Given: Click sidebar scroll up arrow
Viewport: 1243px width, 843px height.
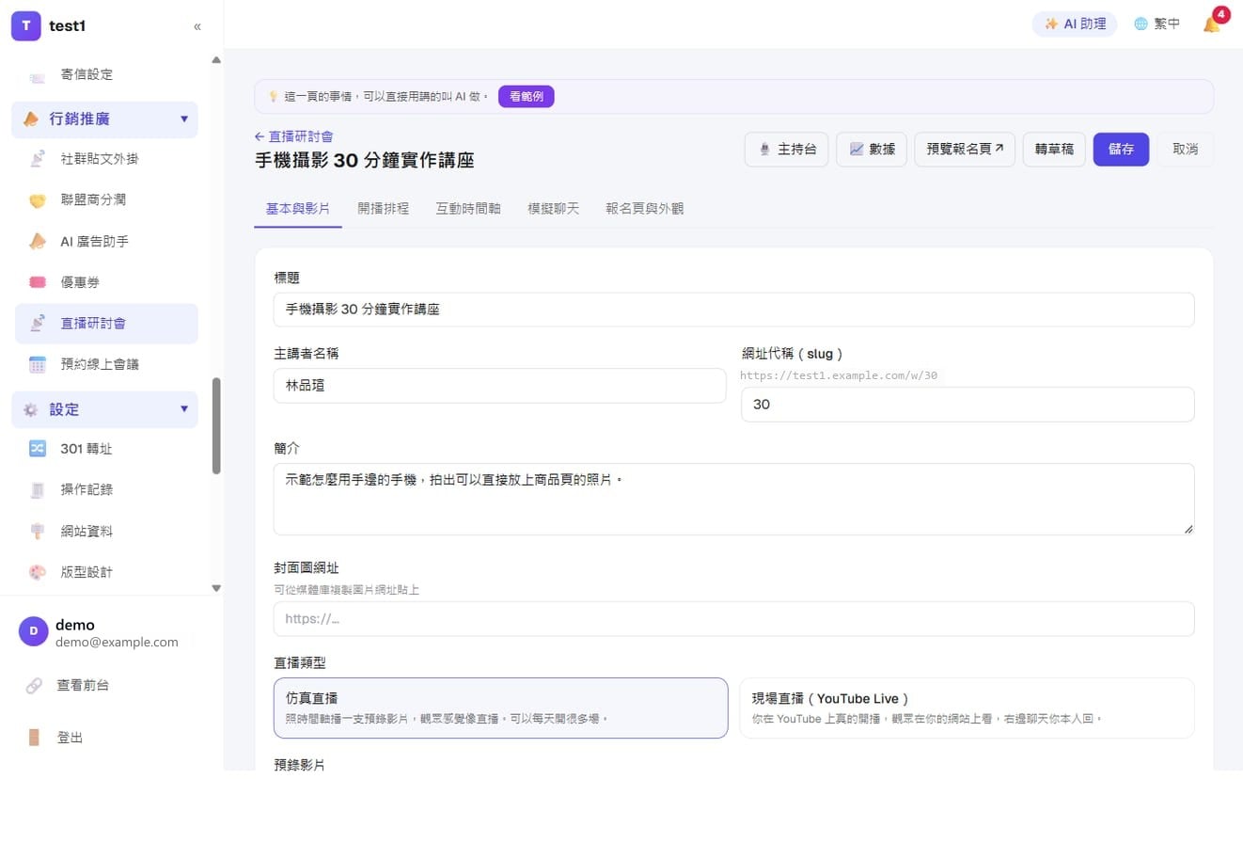Looking at the screenshot, I should coord(216,60).
